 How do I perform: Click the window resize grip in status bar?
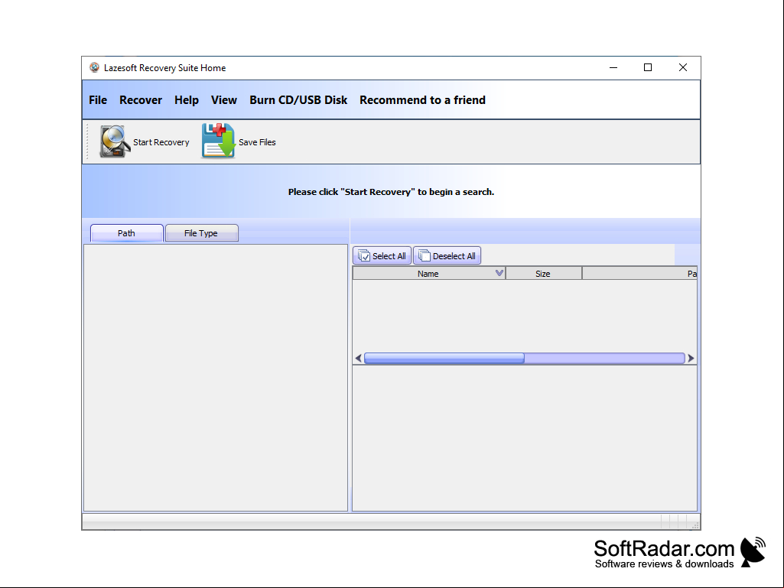[695, 525]
